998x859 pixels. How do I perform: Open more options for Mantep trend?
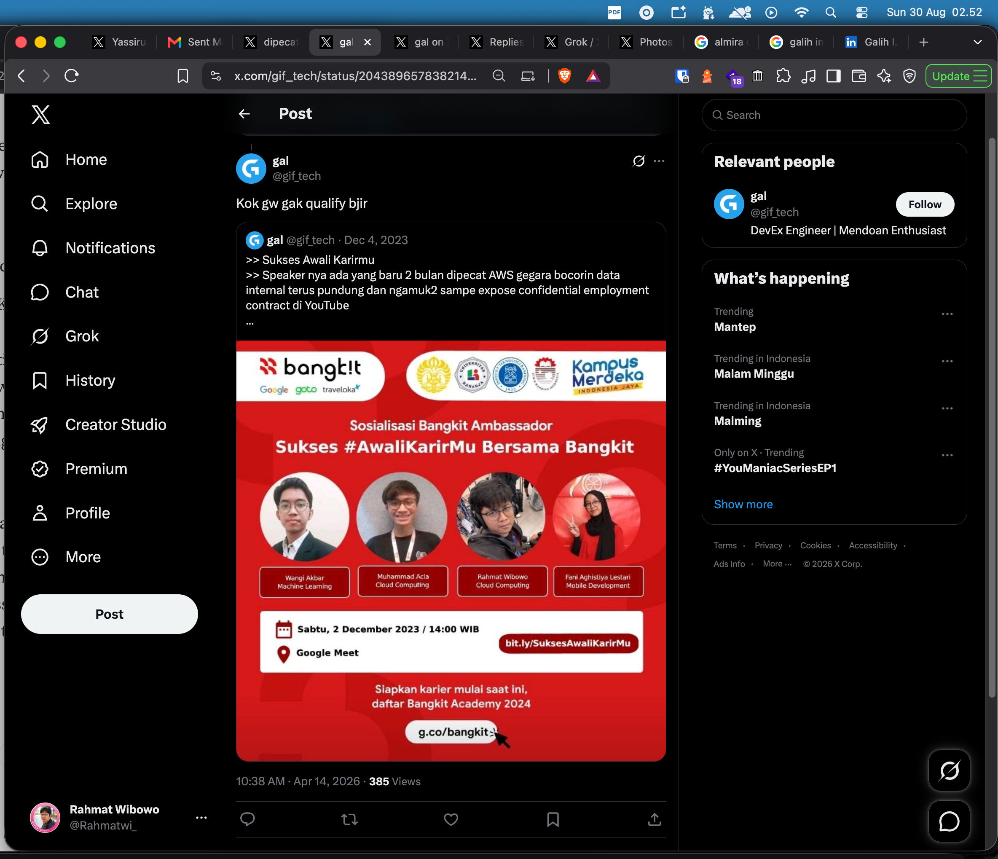click(x=947, y=314)
